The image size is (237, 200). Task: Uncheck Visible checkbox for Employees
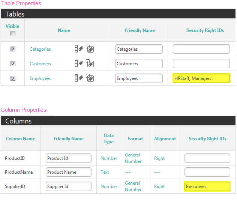pos(13,78)
